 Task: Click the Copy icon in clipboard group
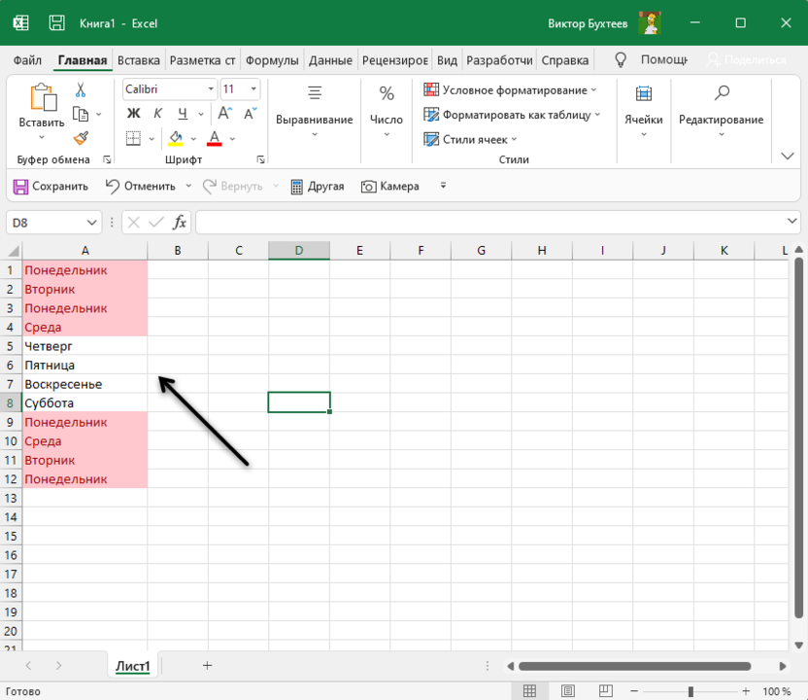coord(81,114)
